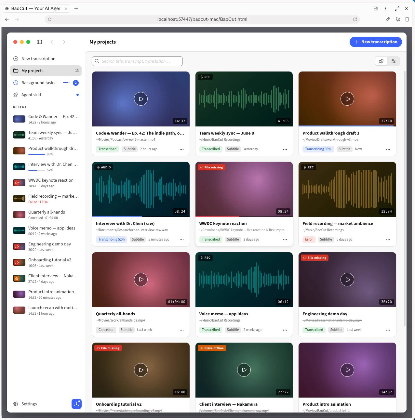Open Team weekly sync waveform thumbnail
Viewport: 415px width, 420px height.
(x=244, y=99)
